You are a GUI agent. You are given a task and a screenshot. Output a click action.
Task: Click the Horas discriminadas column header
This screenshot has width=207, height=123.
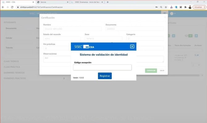pyautogui.click(x=183, y=45)
